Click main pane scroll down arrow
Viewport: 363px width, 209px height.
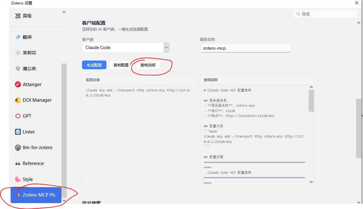(359, 202)
